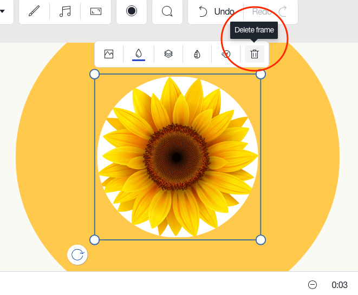Click the top-right resize handle of frame
Viewport: 358px width, 295px height.
[x=261, y=74]
